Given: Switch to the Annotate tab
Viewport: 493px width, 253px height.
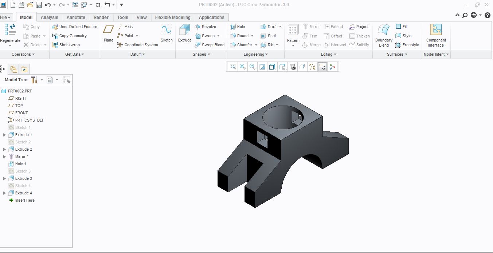Looking at the screenshot, I should click(x=76, y=17).
